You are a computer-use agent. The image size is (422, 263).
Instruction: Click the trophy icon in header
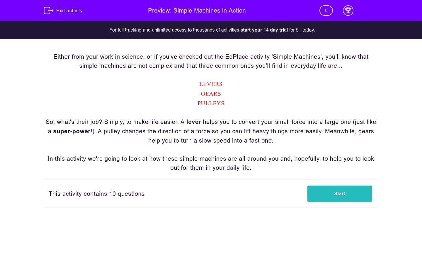[348, 11]
